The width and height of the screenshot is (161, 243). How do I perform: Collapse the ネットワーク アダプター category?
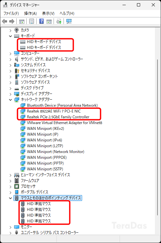tap(10, 100)
